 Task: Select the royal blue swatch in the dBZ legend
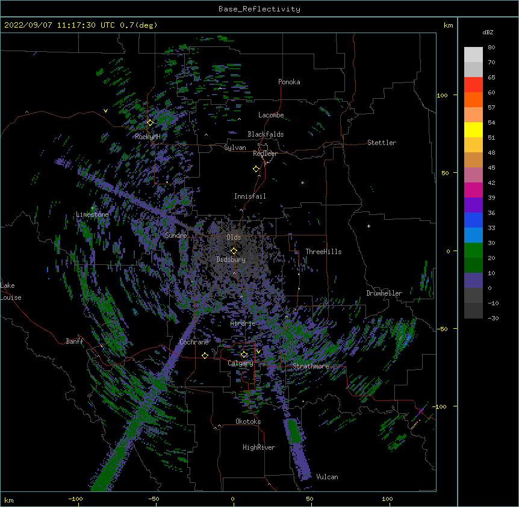point(473,220)
